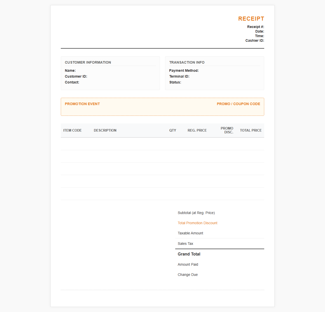Select the TOTAL PRICE column header
The width and height of the screenshot is (325, 312).
(251, 130)
